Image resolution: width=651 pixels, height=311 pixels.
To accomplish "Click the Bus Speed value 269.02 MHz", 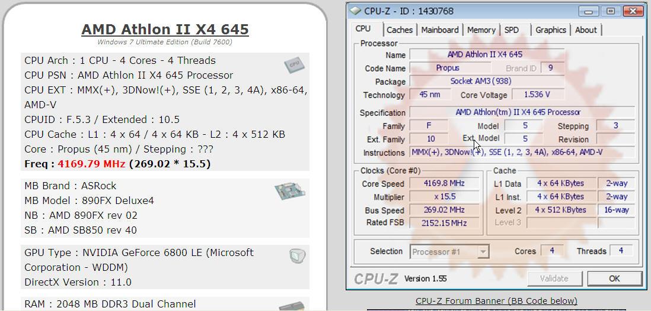I will (444, 210).
